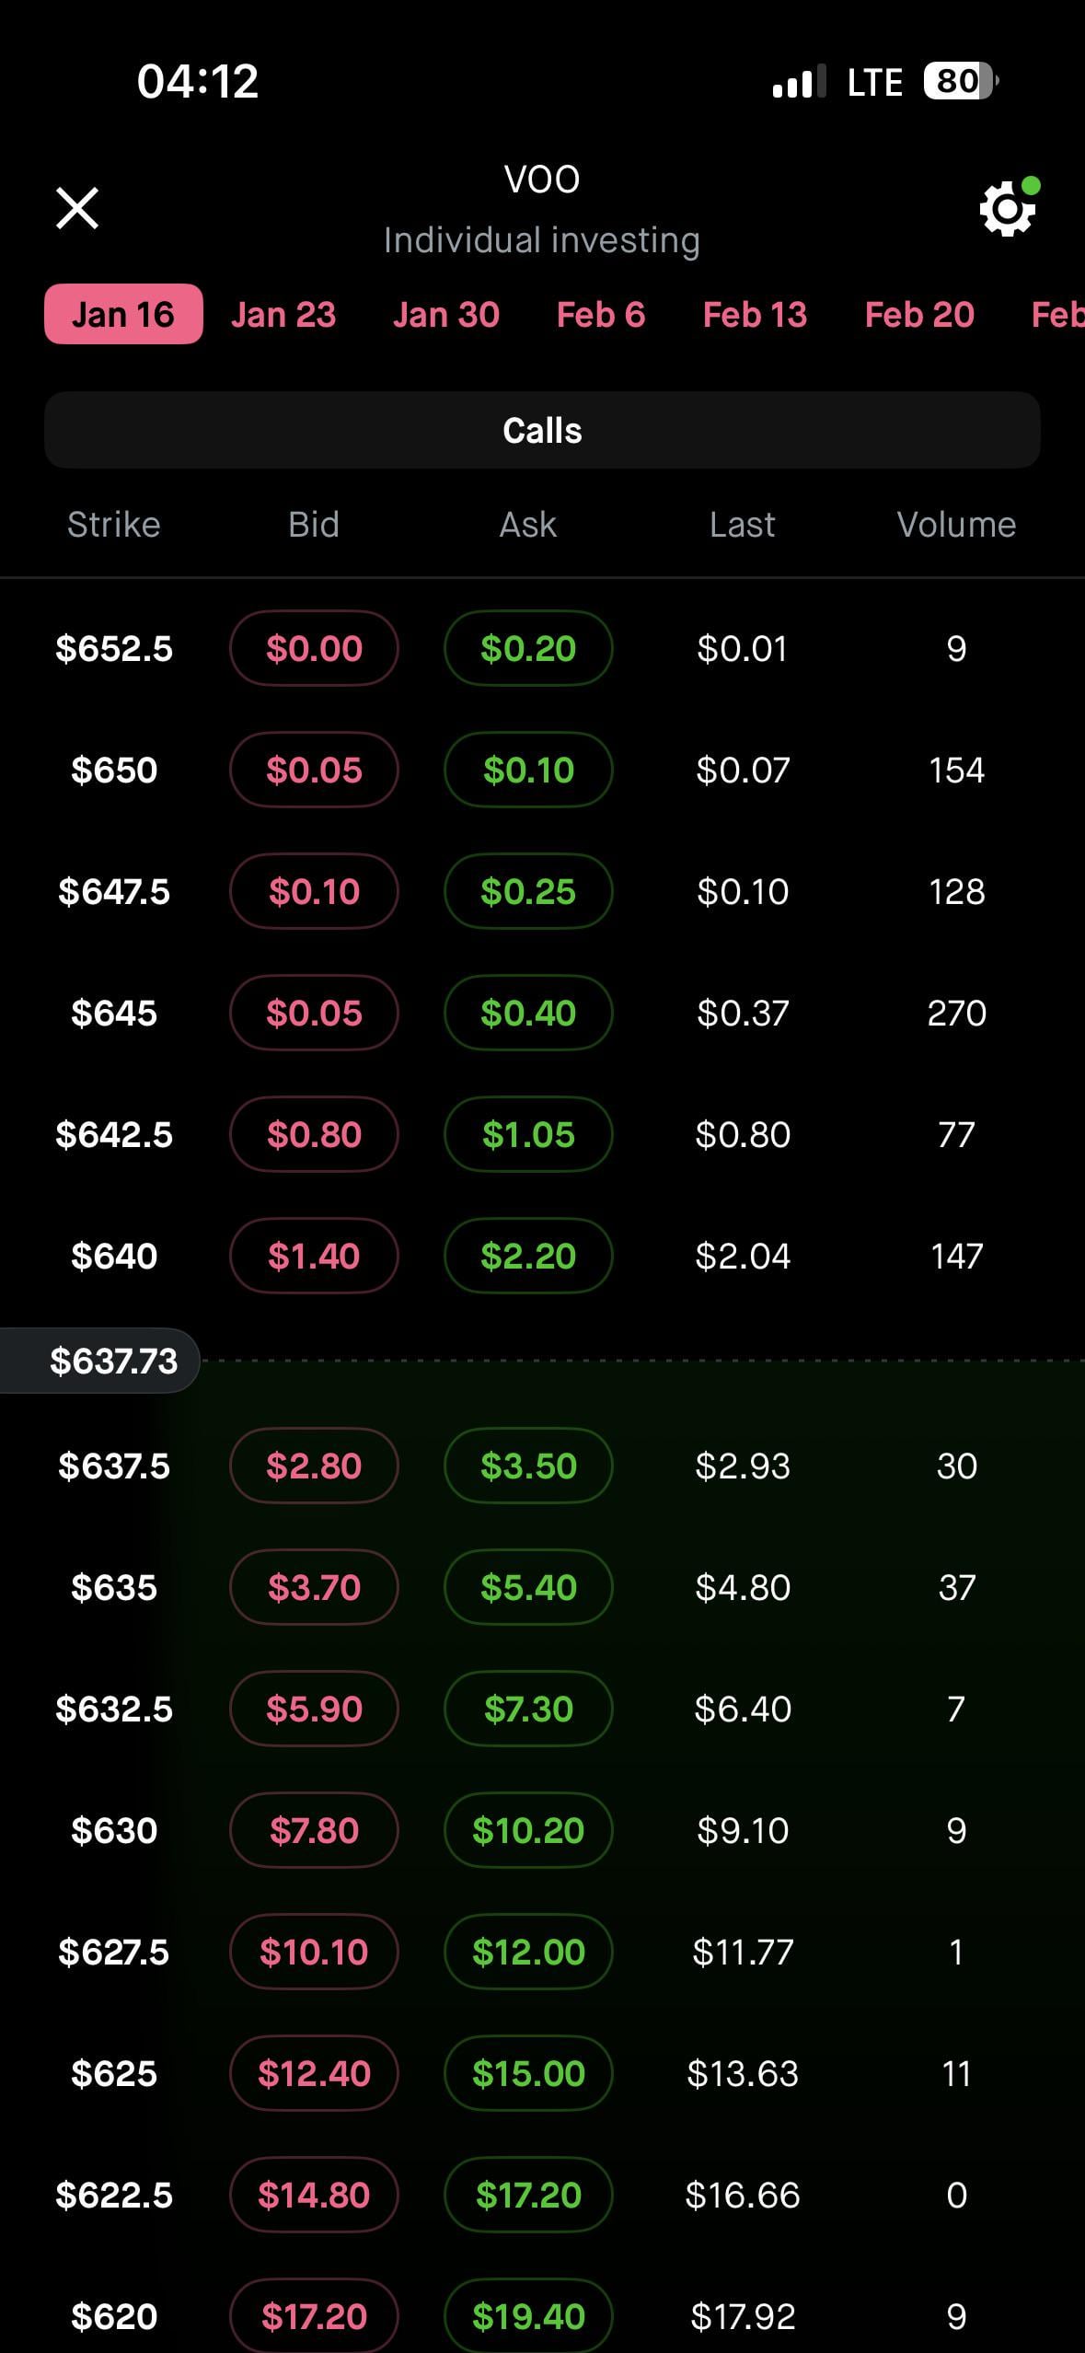Choose the $3.50 ask for $637.5 strike
Viewport: 1085px width, 2353px height.
(528, 1466)
